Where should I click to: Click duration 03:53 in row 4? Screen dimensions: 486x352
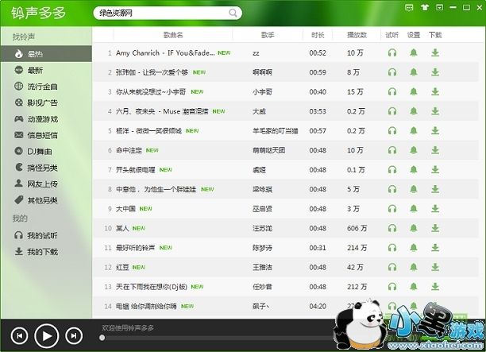tap(318, 111)
